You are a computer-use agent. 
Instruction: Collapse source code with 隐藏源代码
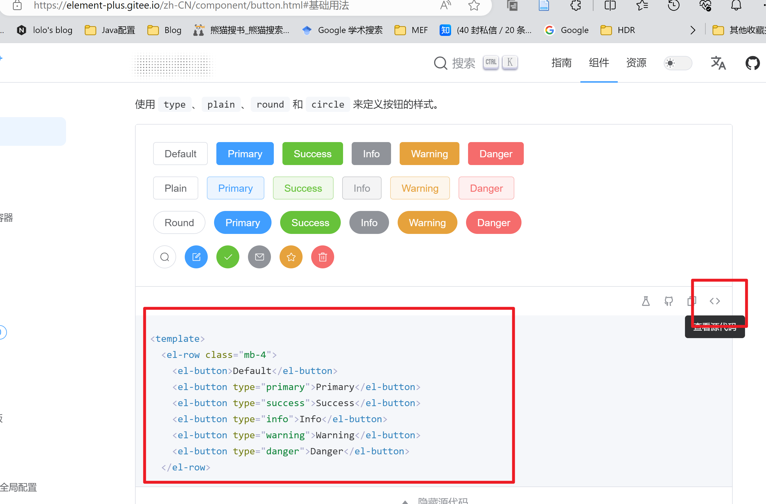tap(434, 500)
